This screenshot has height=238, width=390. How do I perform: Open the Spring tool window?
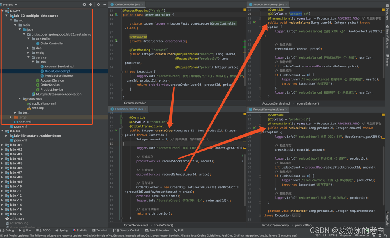[x=62, y=231]
